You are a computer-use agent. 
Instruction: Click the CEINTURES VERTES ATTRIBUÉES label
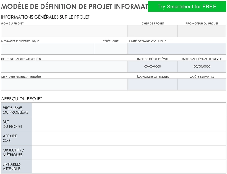[x=21, y=59]
